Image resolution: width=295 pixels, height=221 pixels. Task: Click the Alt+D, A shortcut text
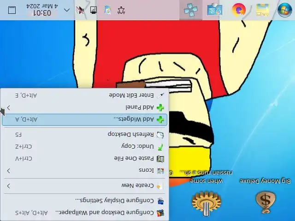point(26,119)
